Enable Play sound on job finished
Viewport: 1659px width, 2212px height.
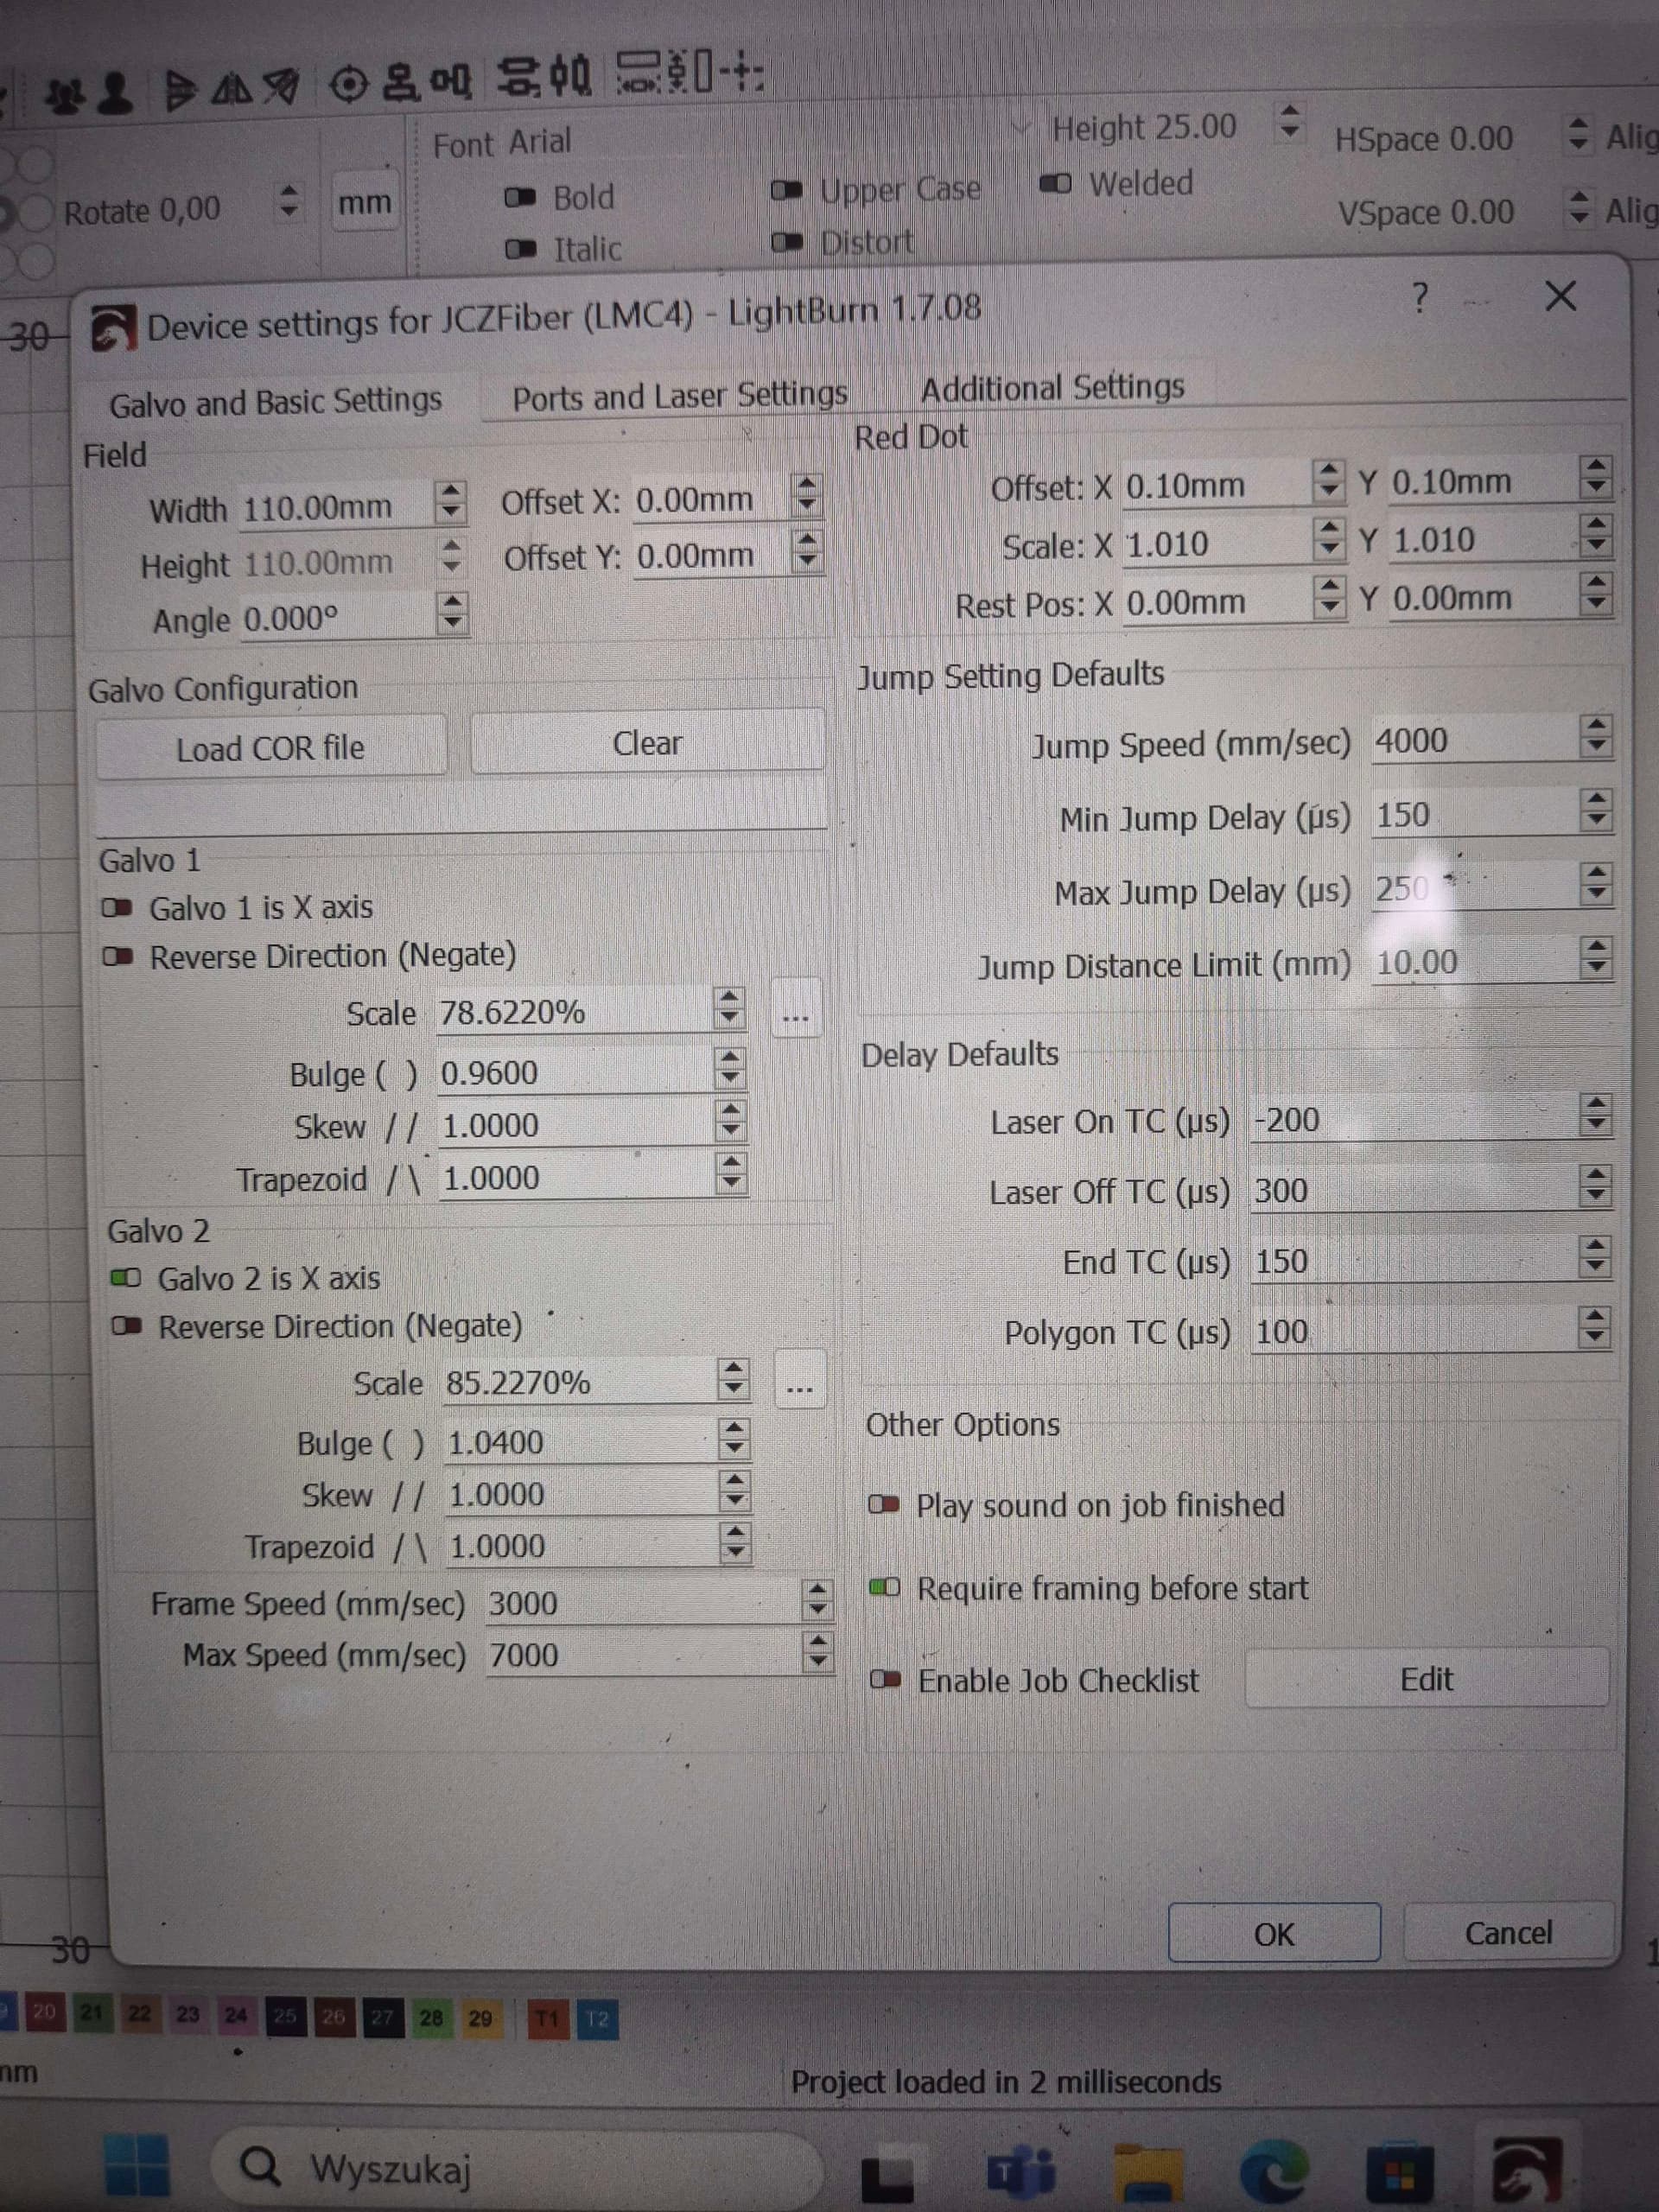click(884, 1504)
